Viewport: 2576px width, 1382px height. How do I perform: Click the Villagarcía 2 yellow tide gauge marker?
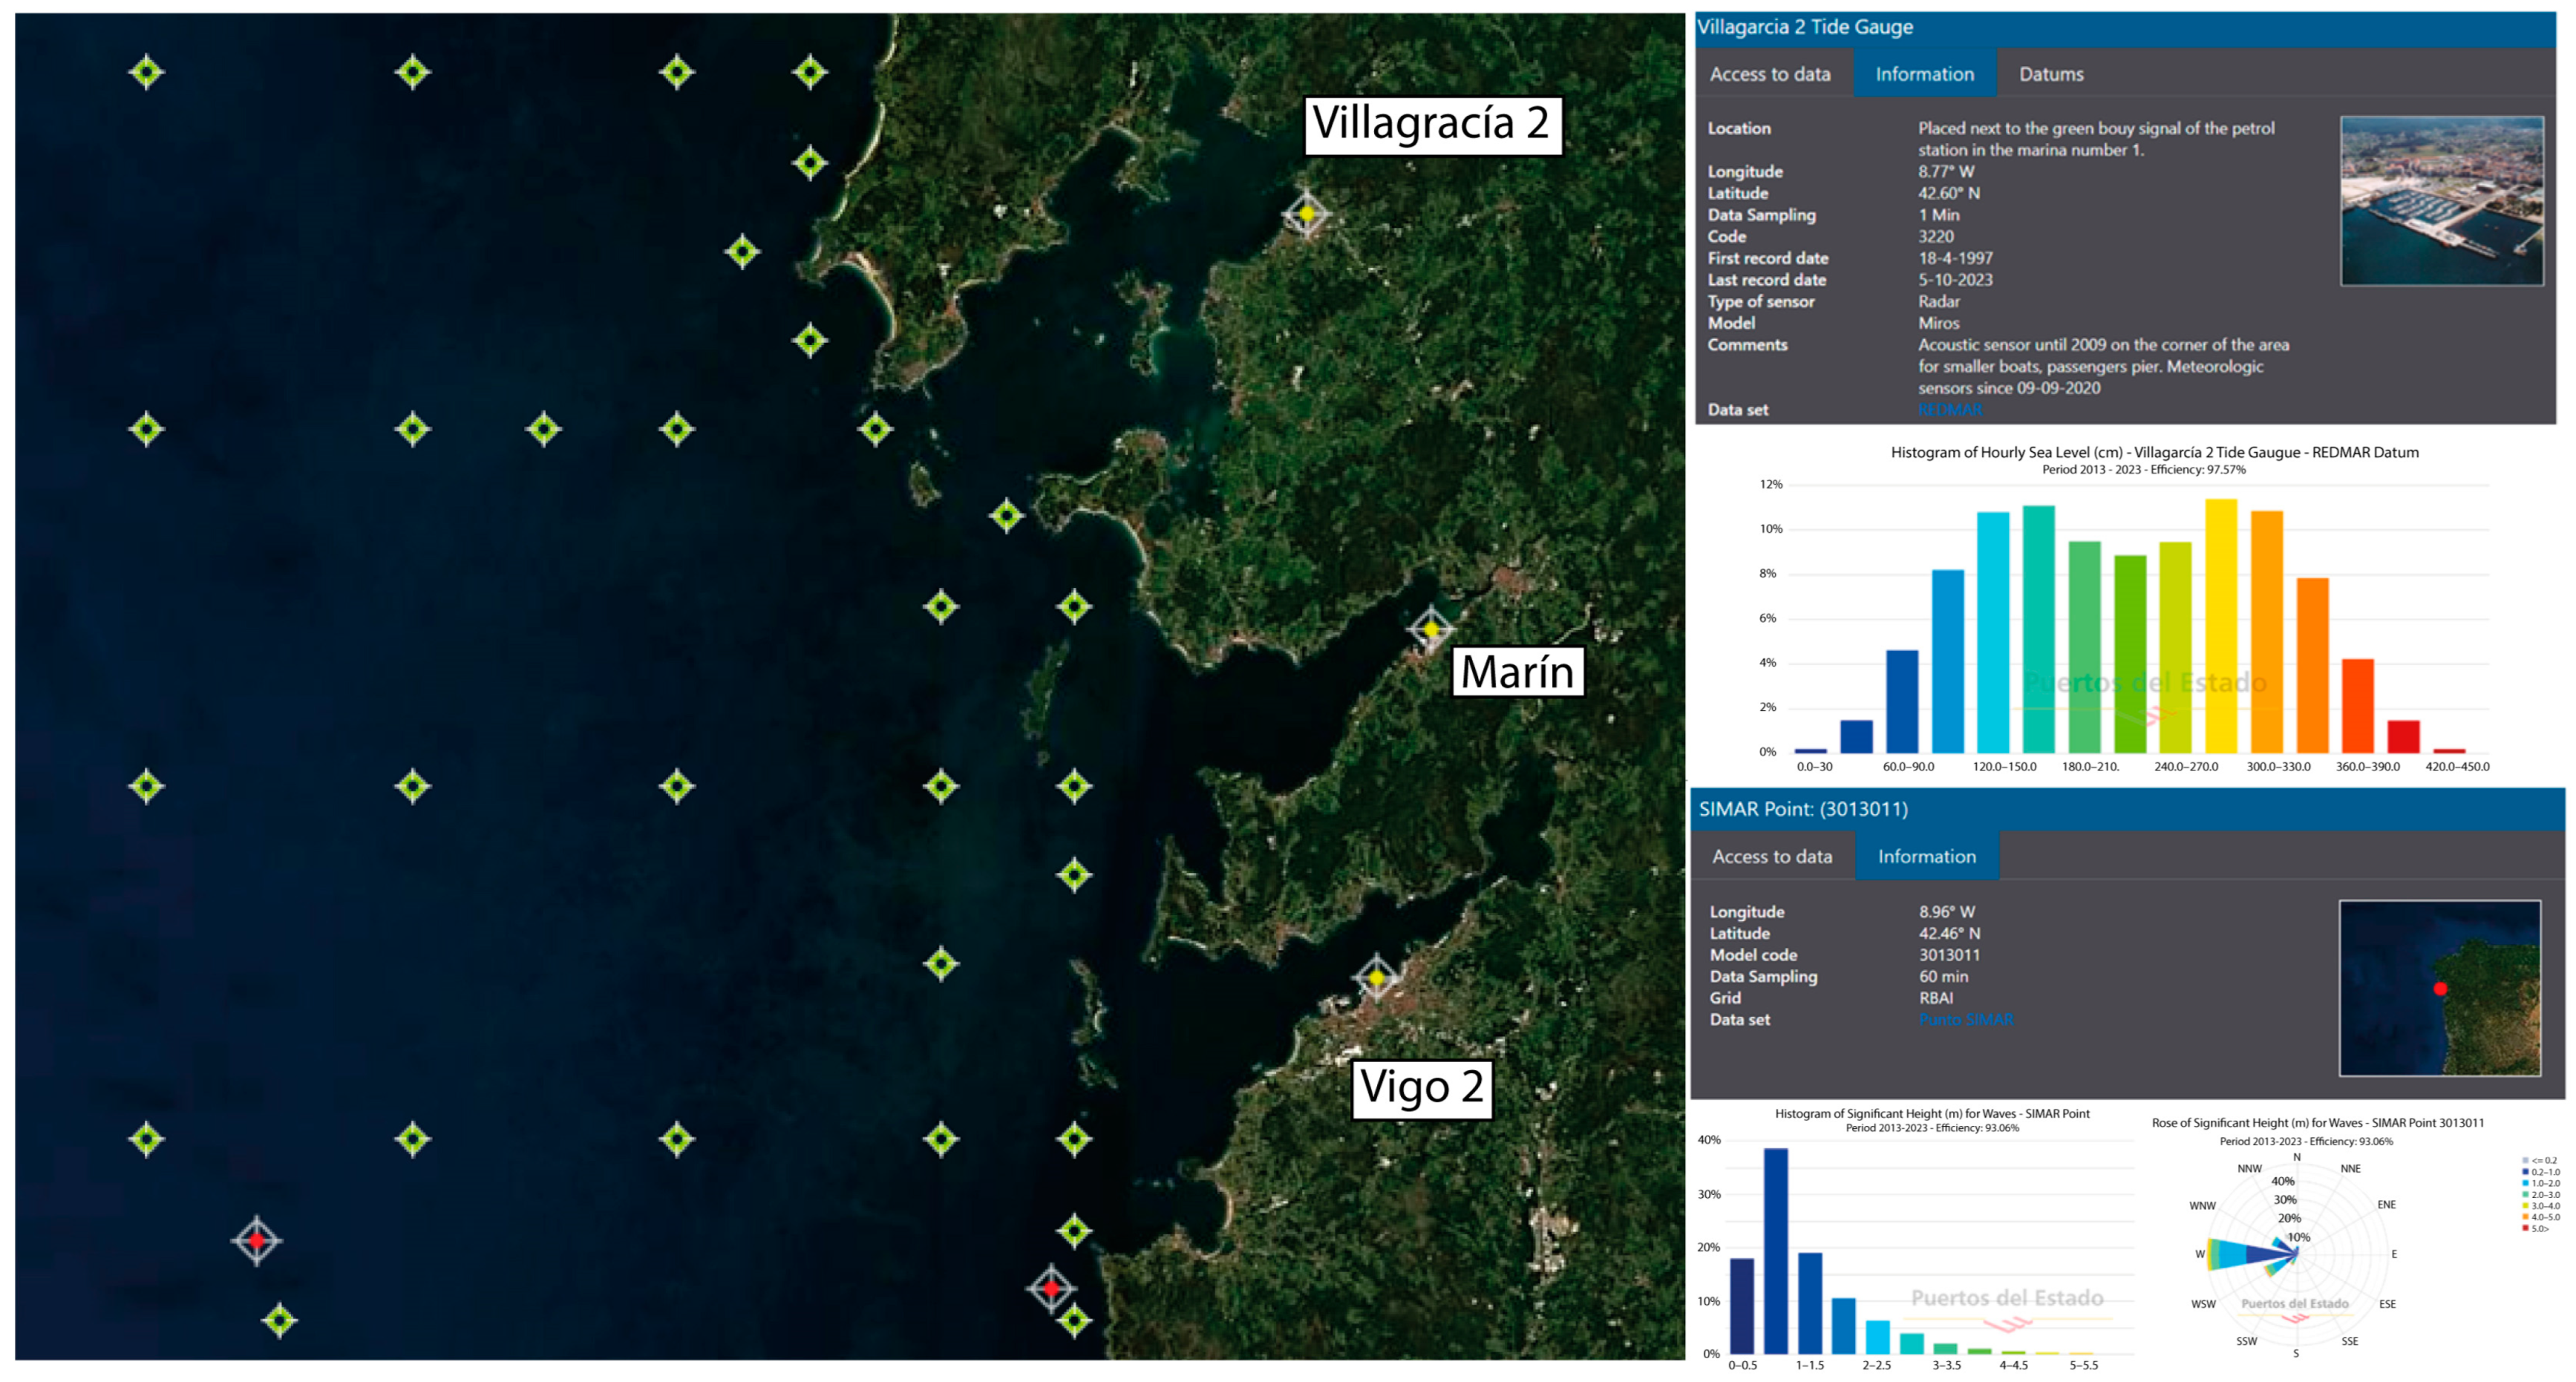click(1306, 214)
